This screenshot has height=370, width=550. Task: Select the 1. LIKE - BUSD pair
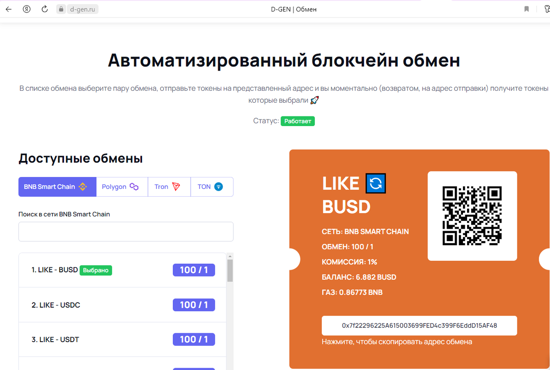coord(122,270)
